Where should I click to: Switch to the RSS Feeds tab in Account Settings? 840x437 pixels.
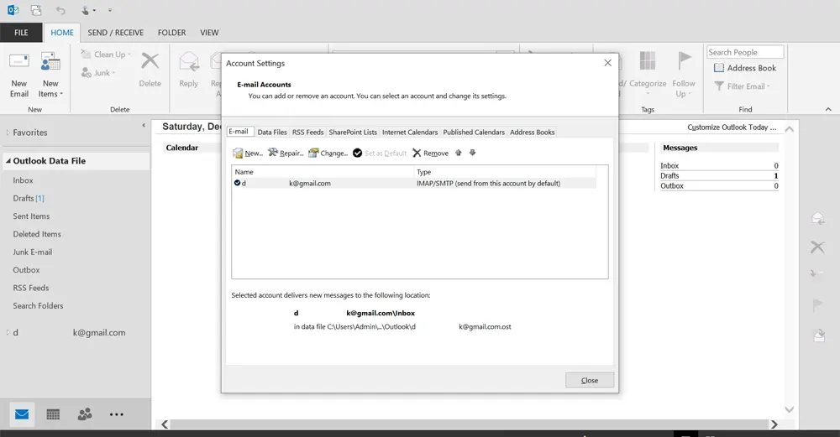(308, 133)
